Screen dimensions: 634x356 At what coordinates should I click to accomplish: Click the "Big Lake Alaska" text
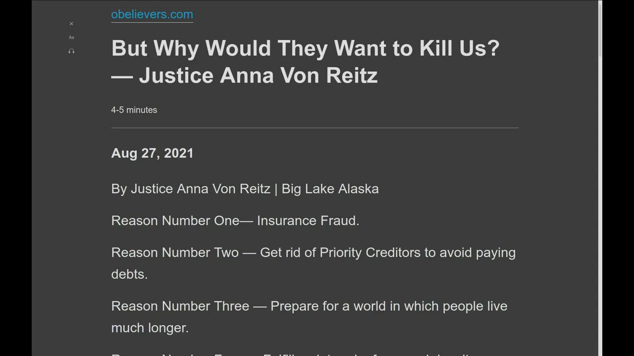tap(330, 189)
